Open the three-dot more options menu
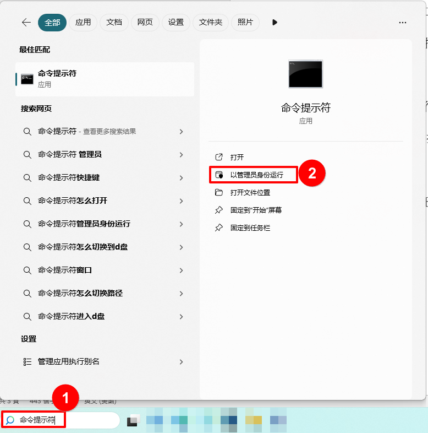This screenshot has height=433, width=428. [403, 23]
